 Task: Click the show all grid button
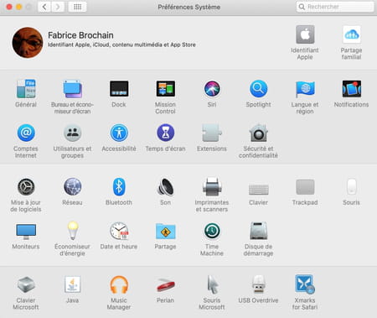(x=77, y=7)
